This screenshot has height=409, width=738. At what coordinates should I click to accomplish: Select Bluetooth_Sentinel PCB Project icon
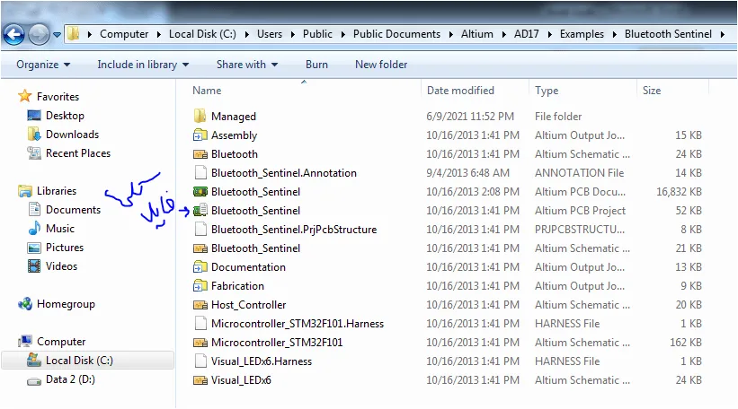tap(200, 211)
